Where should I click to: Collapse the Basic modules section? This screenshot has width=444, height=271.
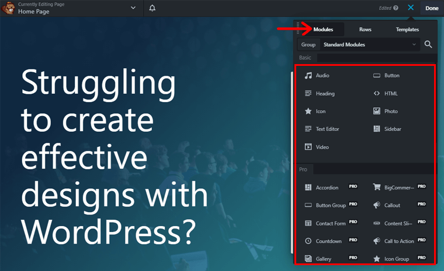point(306,58)
